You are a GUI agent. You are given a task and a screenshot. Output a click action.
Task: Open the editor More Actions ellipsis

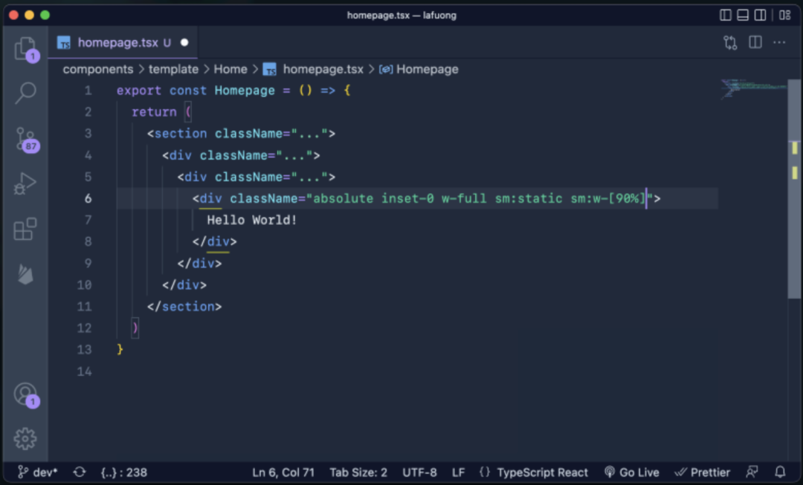[779, 42]
